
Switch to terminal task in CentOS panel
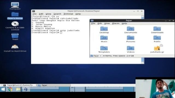tap(19, 85)
